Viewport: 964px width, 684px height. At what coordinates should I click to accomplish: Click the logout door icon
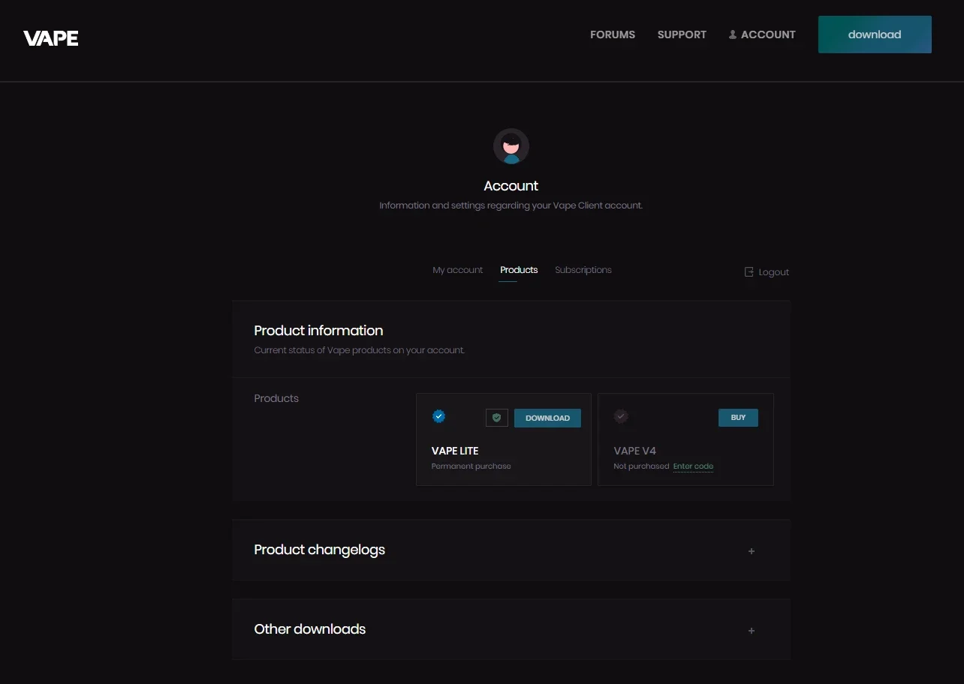[x=749, y=271]
